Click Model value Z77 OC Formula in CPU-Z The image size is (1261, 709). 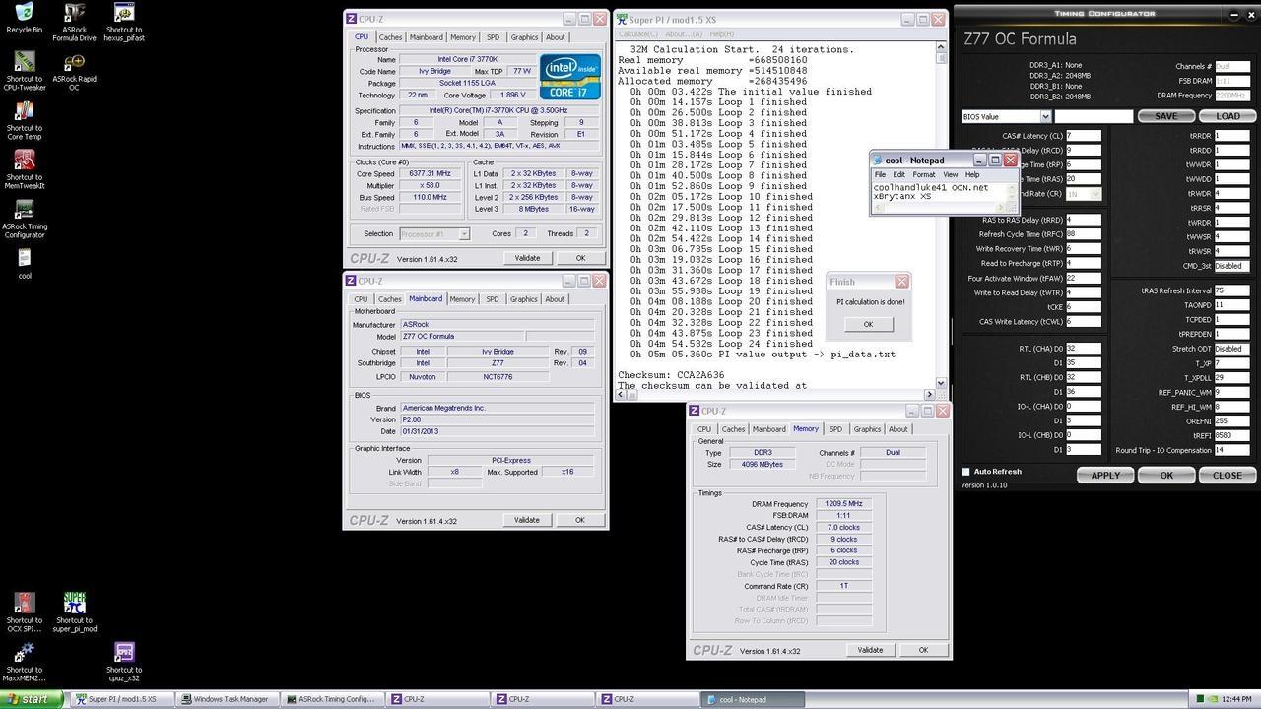click(x=461, y=336)
